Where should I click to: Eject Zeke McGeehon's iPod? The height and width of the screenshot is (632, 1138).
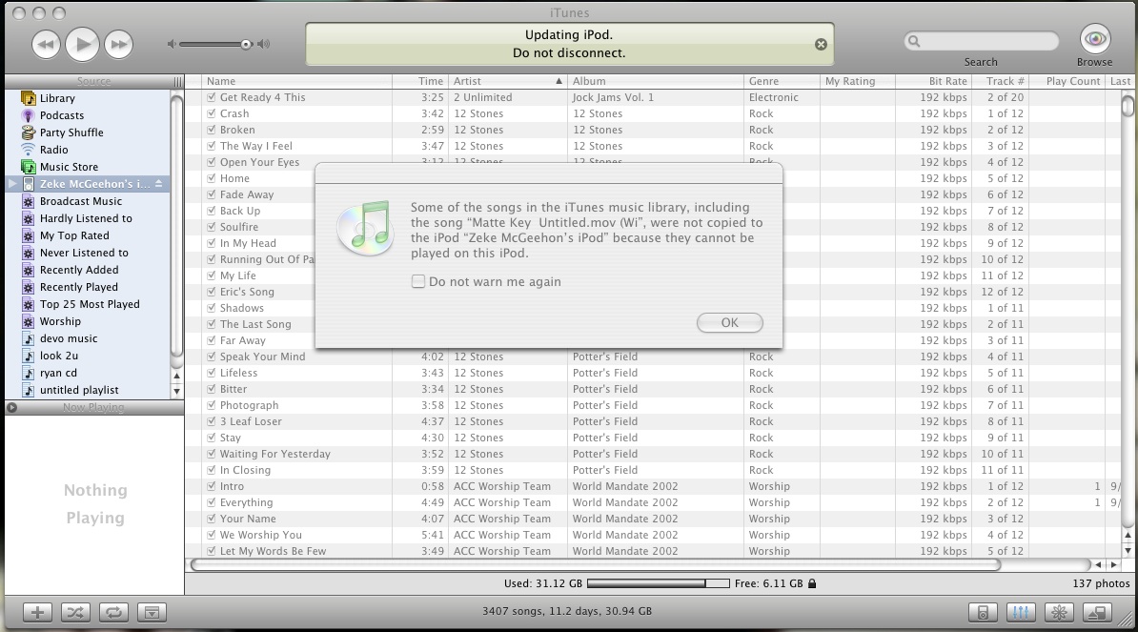[159, 184]
